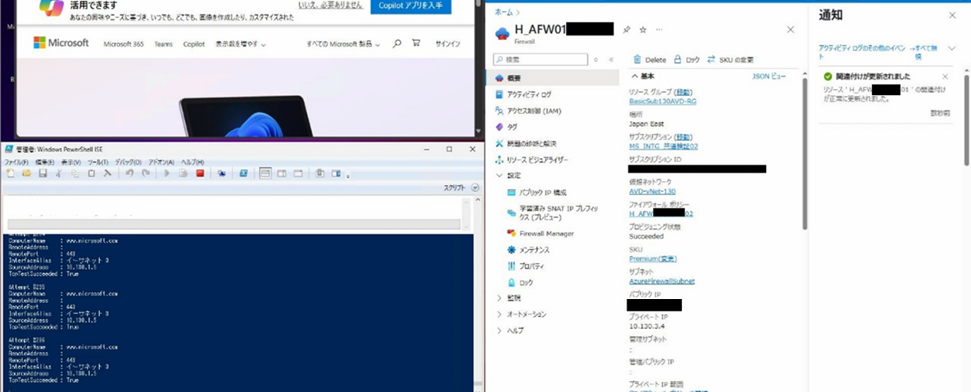Image resolution: width=971 pixels, height=392 pixels.
Task: Click the search magnifier icon on Microsoft site
Action: (397, 44)
